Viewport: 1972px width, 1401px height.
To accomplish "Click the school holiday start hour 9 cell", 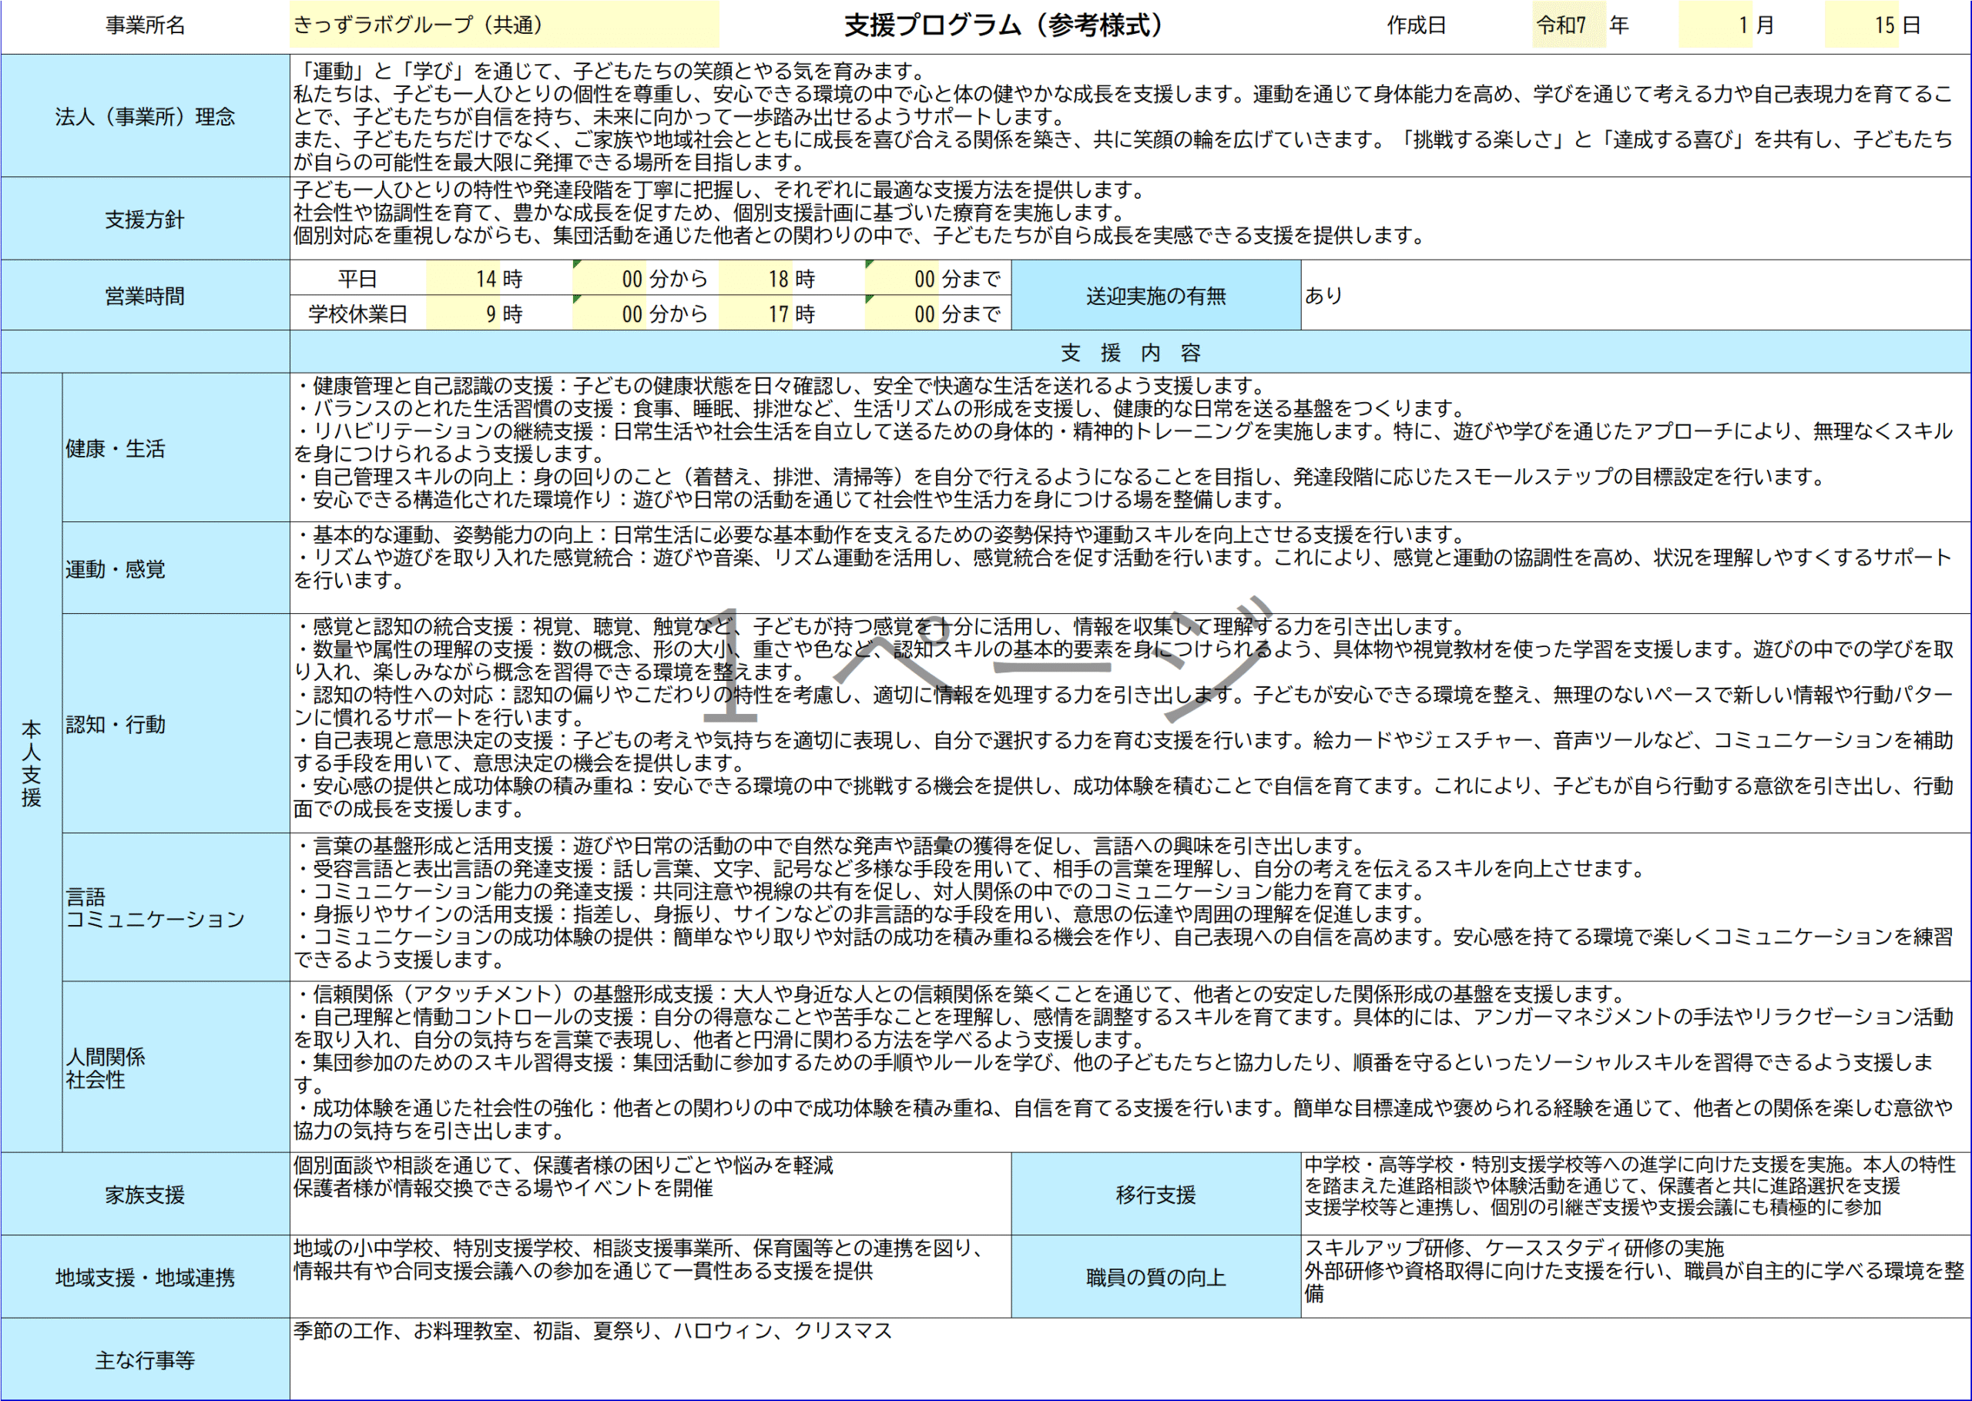I will [462, 313].
